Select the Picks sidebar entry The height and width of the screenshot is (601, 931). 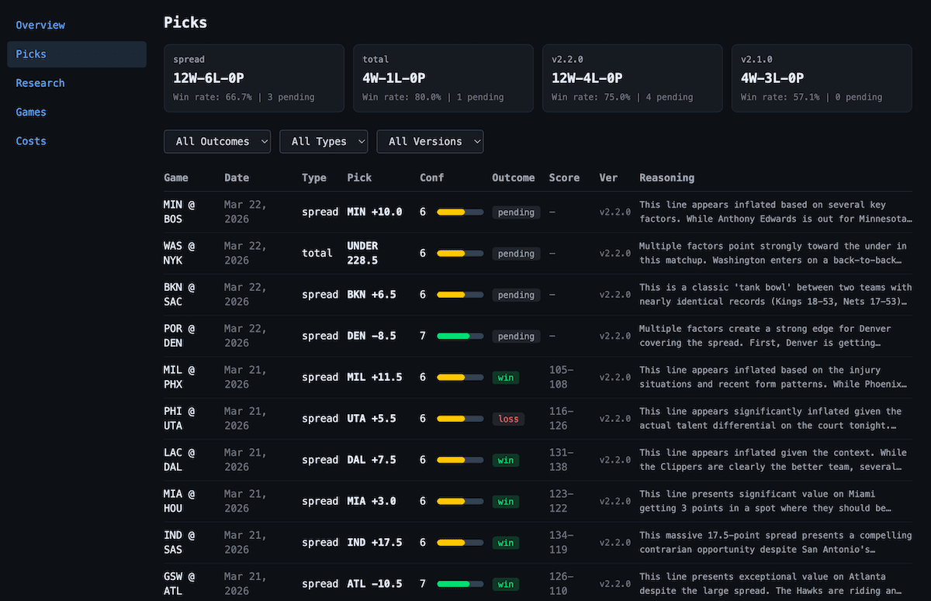(31, 54)
